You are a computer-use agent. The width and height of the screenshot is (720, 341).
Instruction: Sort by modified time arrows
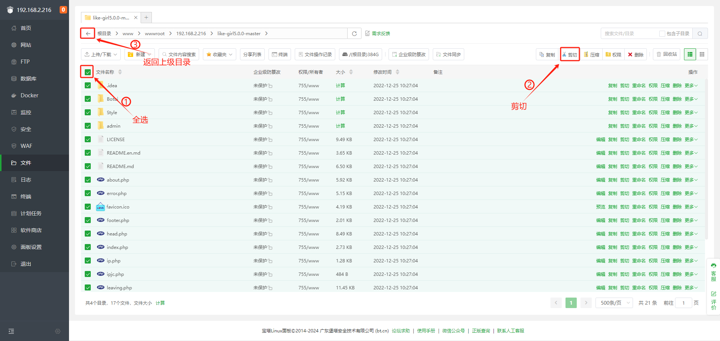pyautogui.click(x=397, y=72)
